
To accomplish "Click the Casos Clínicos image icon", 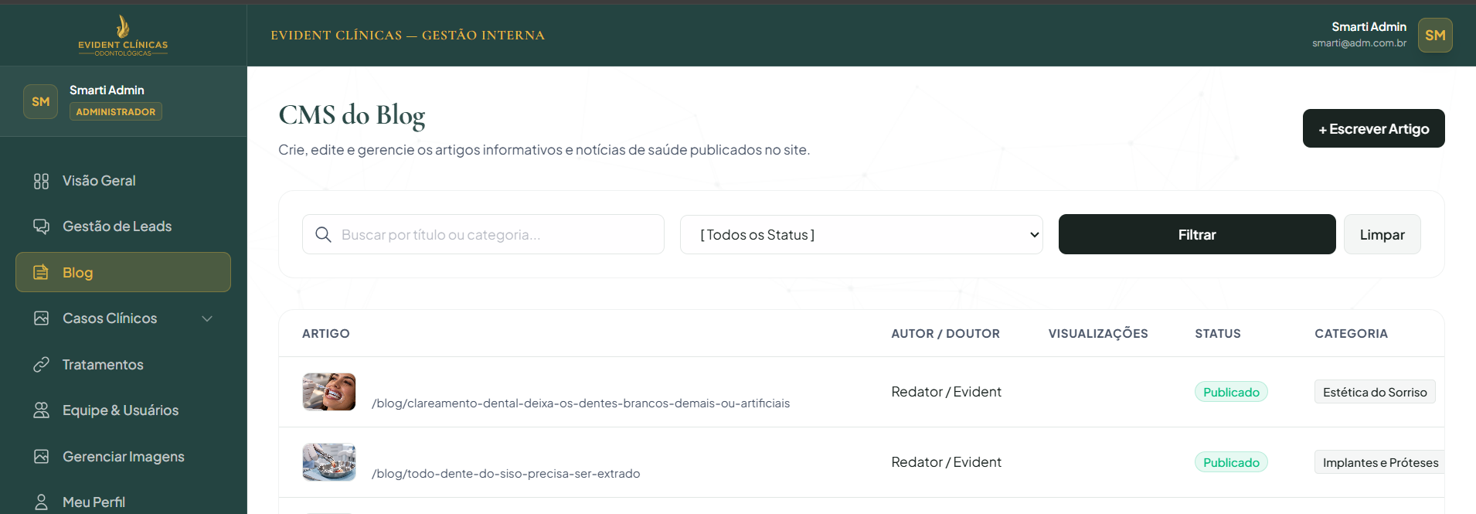I will click(41, 318).
